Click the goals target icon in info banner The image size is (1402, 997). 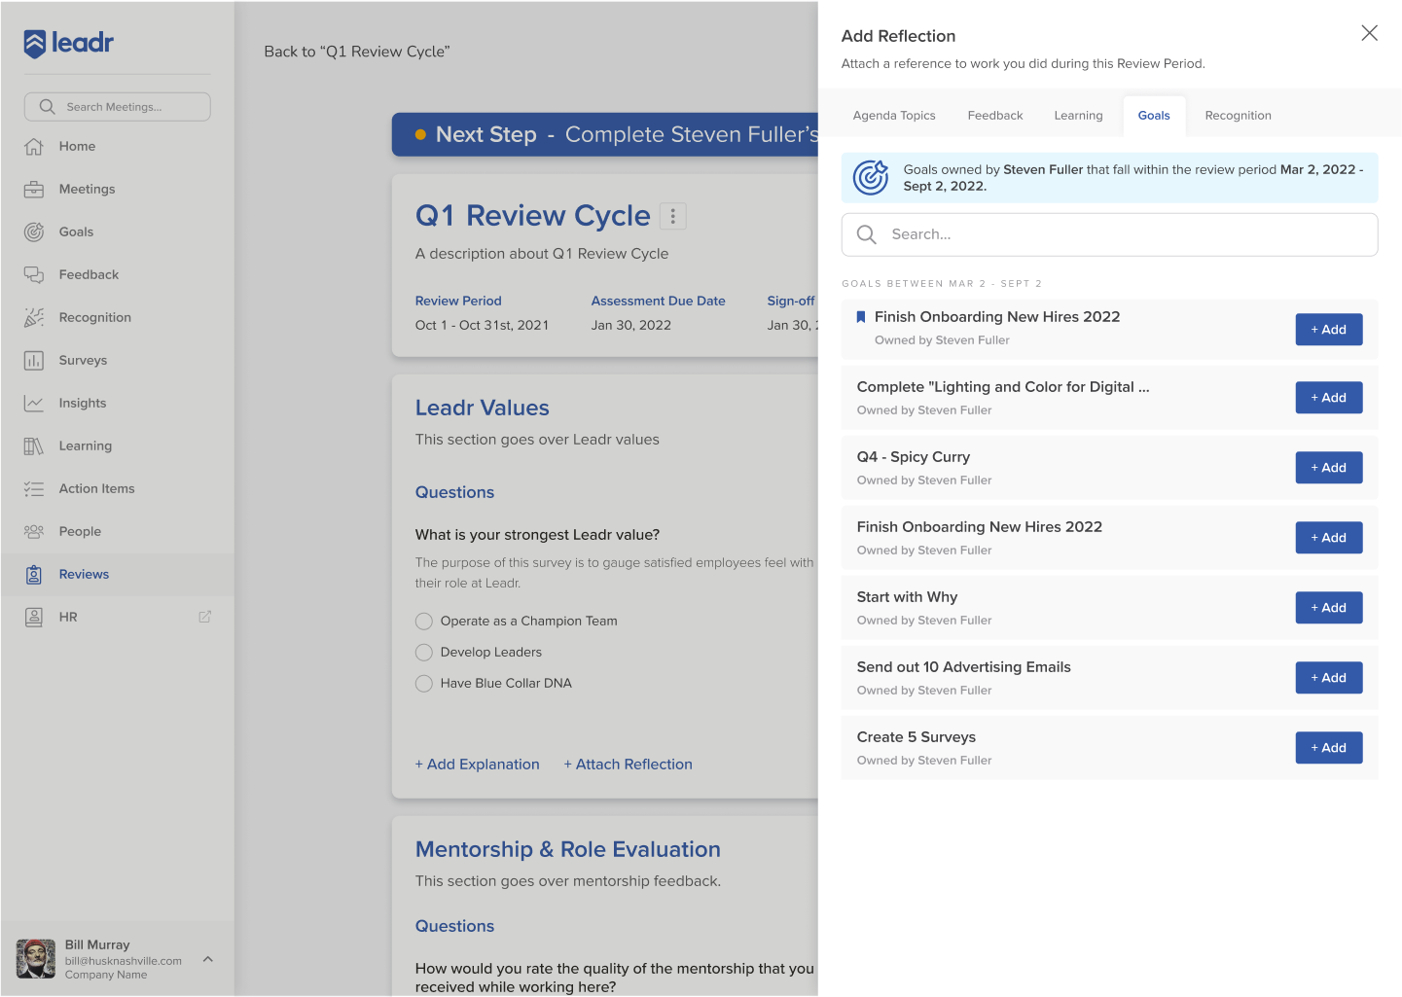pyautogui.click(x=871, y=177)
